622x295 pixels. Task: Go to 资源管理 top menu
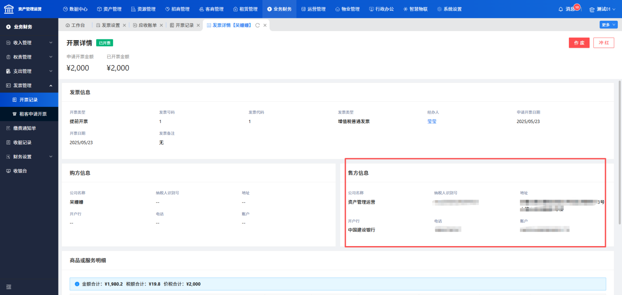[x=143, y=9]
